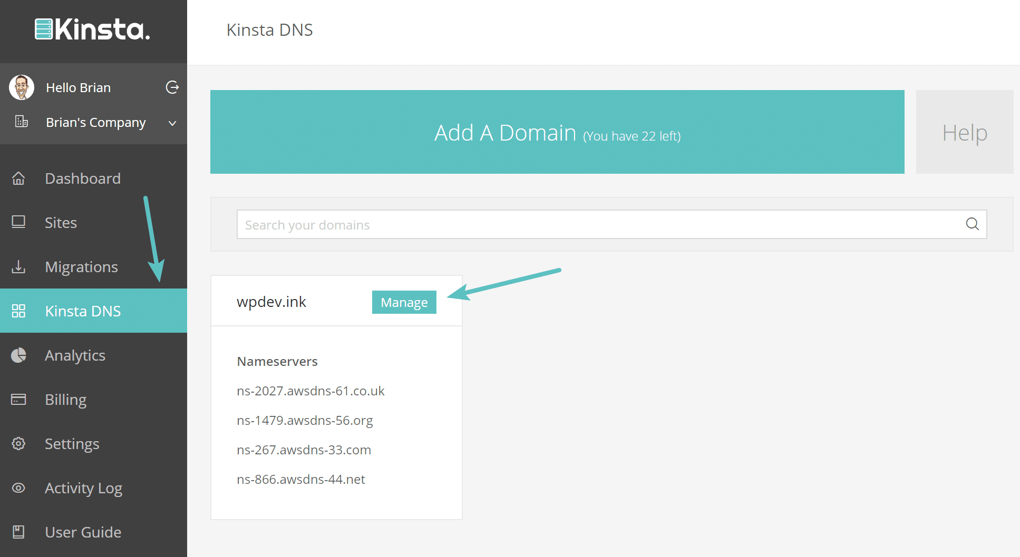Click the Activity Log eye icon
This screenshot has width=1020, height=557.
18,488
